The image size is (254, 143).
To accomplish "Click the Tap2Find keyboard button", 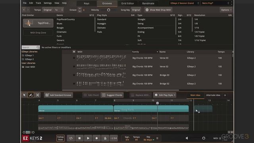I will pyautogui.click(x=38, y=23).
